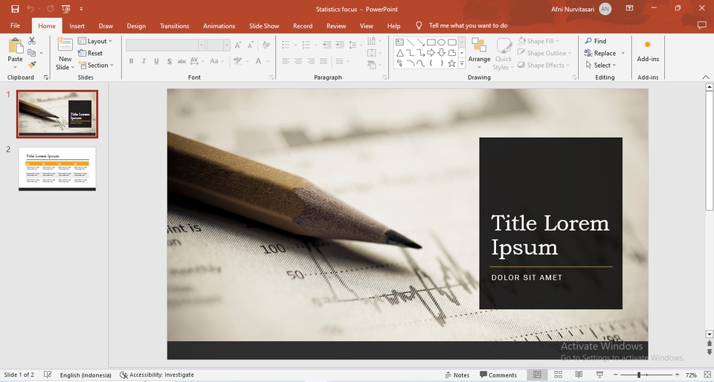This screenshot has height=382, width=714.
Task: Open the Comments pane icon at top right
Action: [x=701, y=25]
